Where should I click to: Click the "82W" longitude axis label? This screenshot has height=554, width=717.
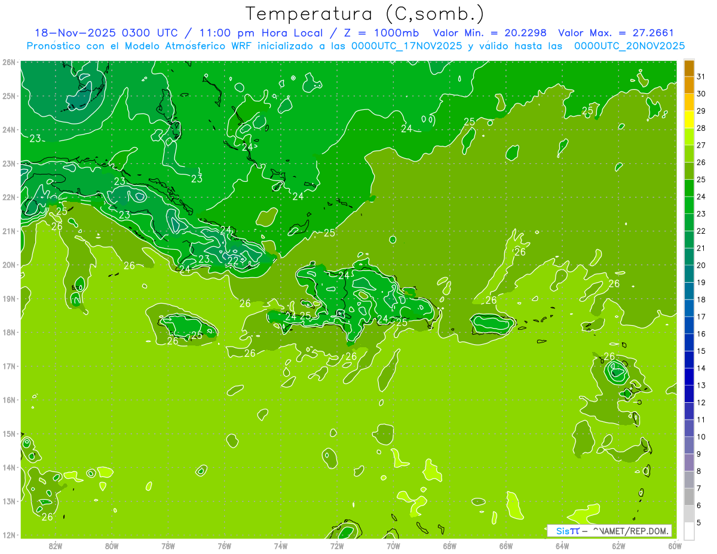[56, 546]
